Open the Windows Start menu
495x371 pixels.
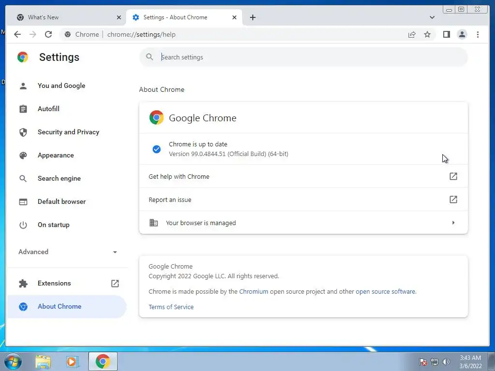click(13, 361)
